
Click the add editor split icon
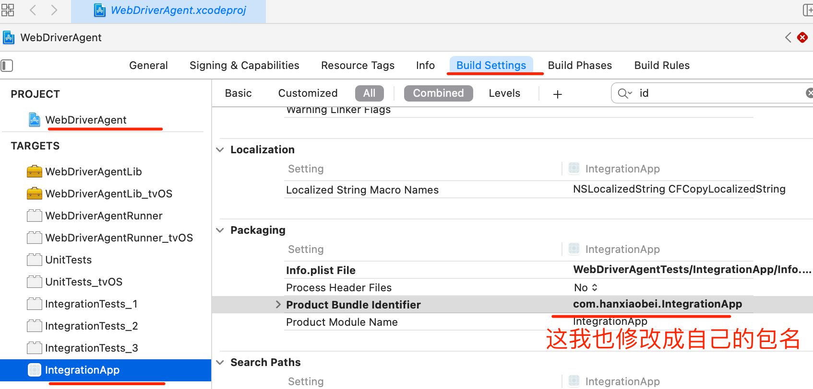click(807, 10)
